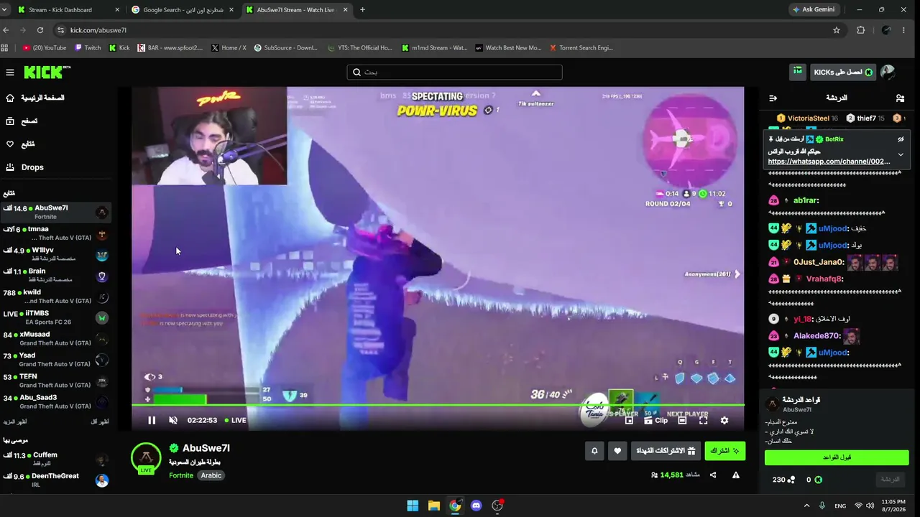Open TEFN channel from followed list
This screenshot has height=517, width=920.
point(56,381)
